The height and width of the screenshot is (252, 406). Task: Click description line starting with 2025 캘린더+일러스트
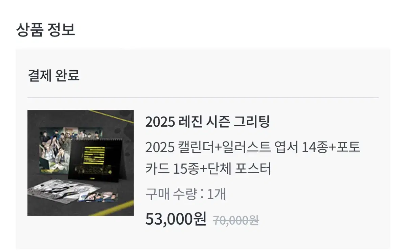tap(253, 147)
